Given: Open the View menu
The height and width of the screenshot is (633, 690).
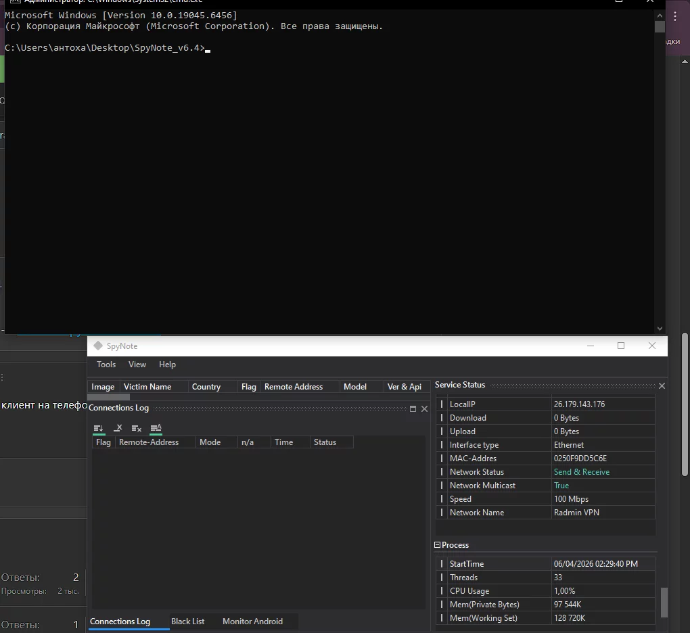Looking at the screenshot, I should pyautogui.click(x=137, y=365).
